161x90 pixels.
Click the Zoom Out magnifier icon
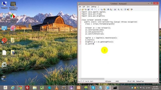click(121, 9)
